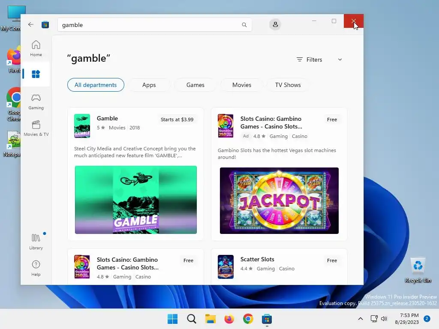Open the Gamble movie banner thumbnail
This screenshot has width=439, height=329.
point(136,200)
